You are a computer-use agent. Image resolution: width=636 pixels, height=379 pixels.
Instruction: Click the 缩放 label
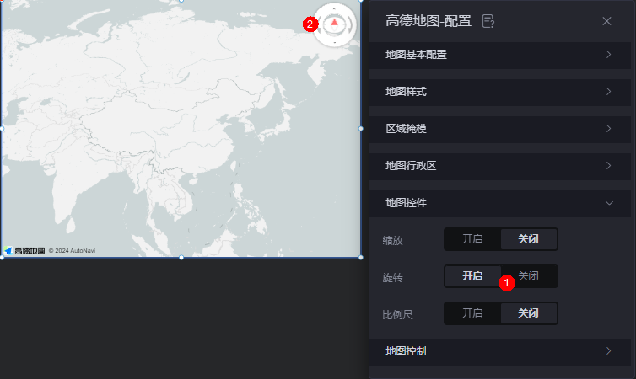coord(392,241)
